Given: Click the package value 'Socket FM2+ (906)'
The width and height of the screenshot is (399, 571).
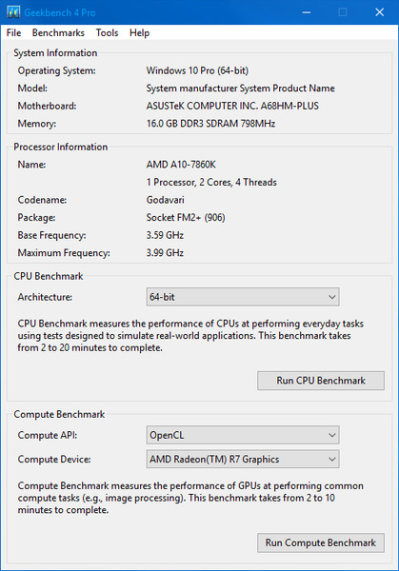Looking at the screenshot, I should tap(186, 217).
